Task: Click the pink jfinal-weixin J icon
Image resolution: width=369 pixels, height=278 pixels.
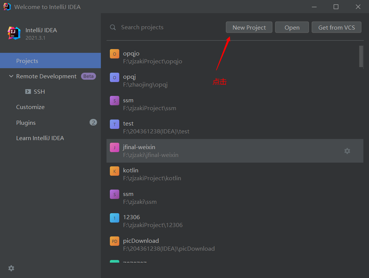Action: click(114, 148)
